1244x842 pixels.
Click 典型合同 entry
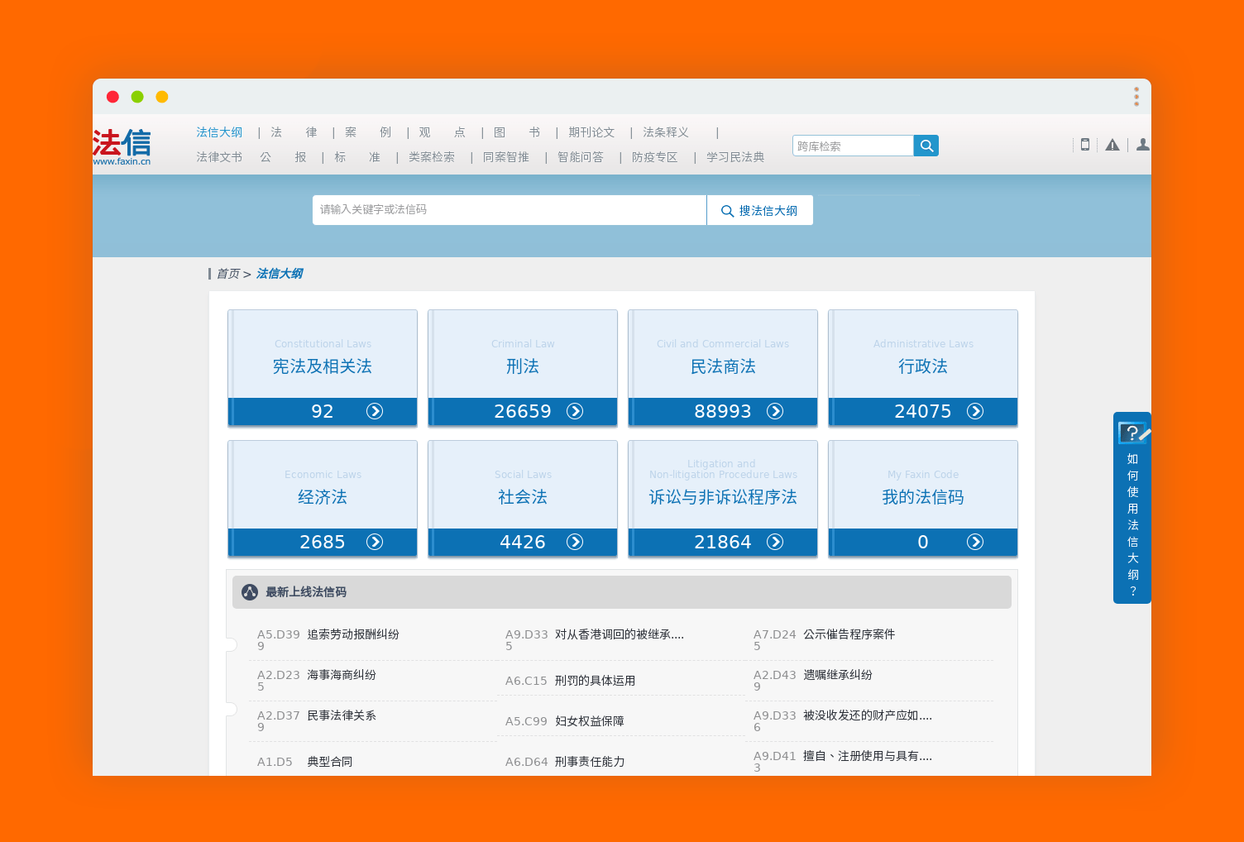(330, 762)
